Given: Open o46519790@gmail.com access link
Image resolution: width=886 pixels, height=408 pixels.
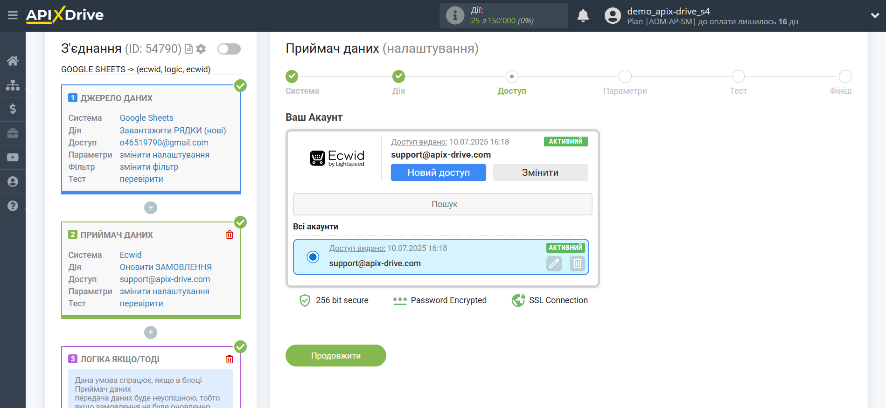Looking at the screenshot, I should [164, 143].
